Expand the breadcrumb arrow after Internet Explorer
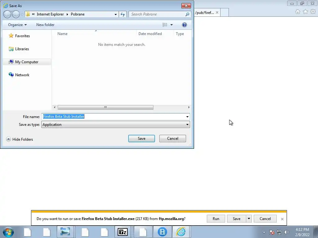 pos(67,14)
